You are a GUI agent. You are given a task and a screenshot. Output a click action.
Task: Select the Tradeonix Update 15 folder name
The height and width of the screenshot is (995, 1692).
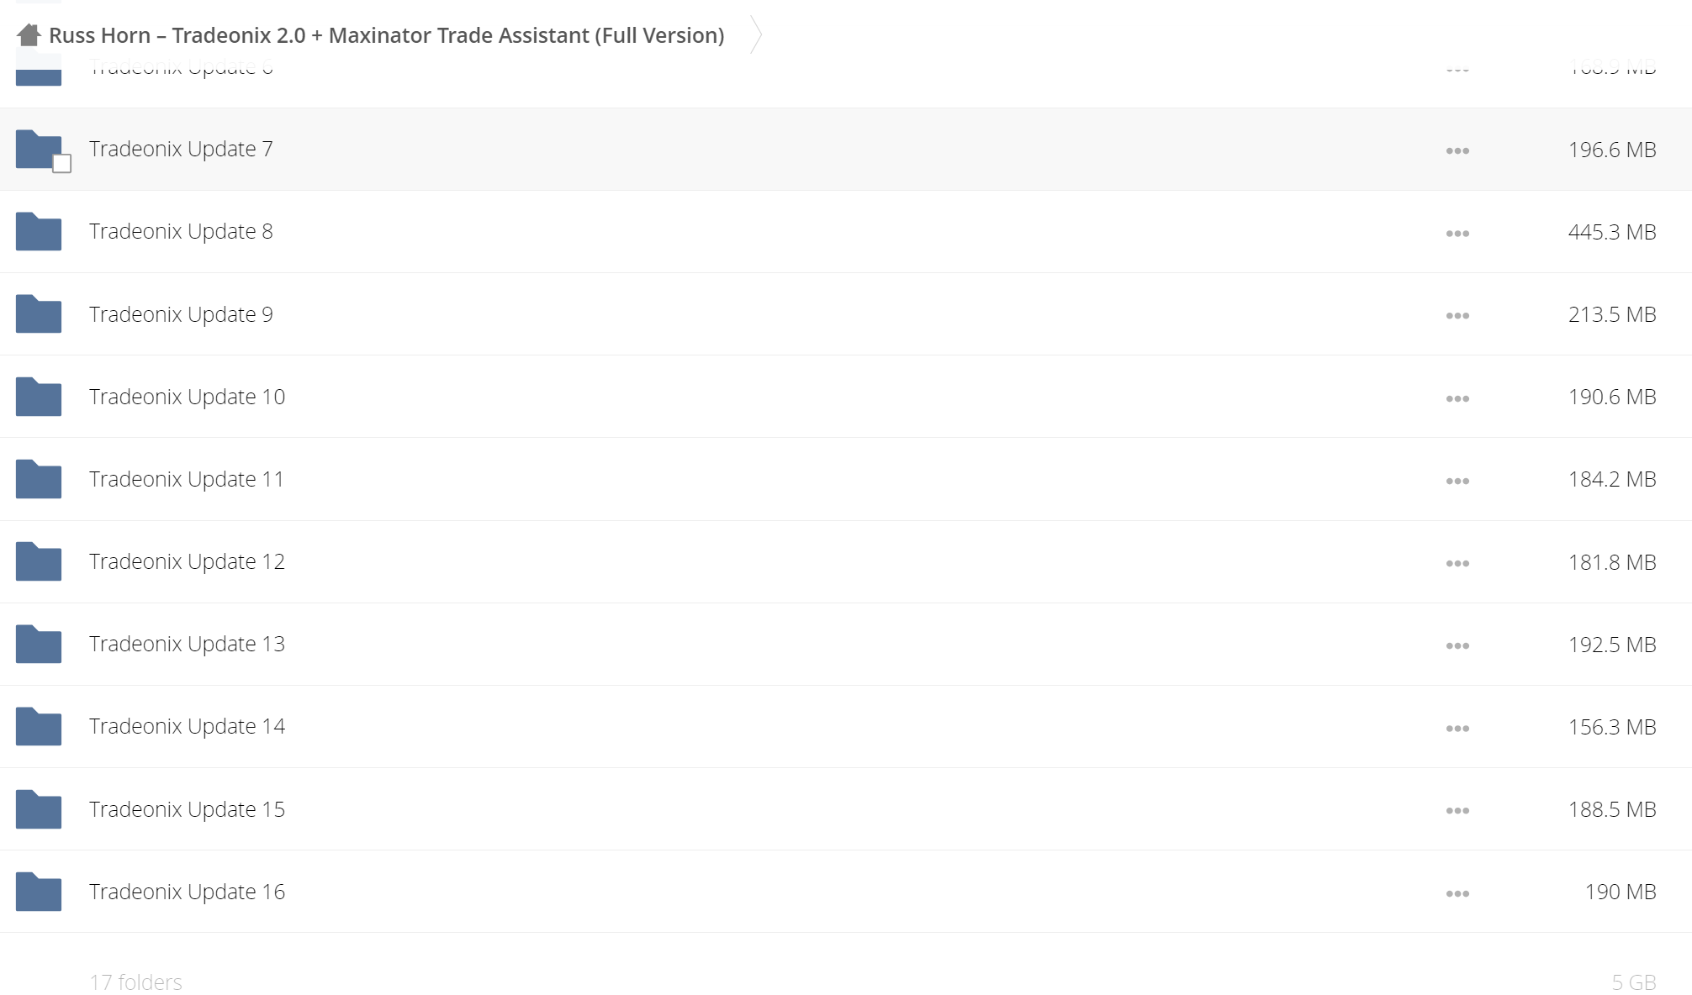click(187, 809)
